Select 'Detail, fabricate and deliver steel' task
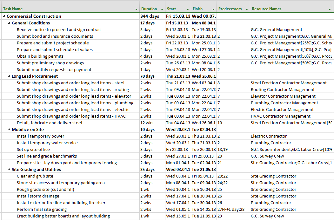Screen dimensions: 334x220 point(50,123)
